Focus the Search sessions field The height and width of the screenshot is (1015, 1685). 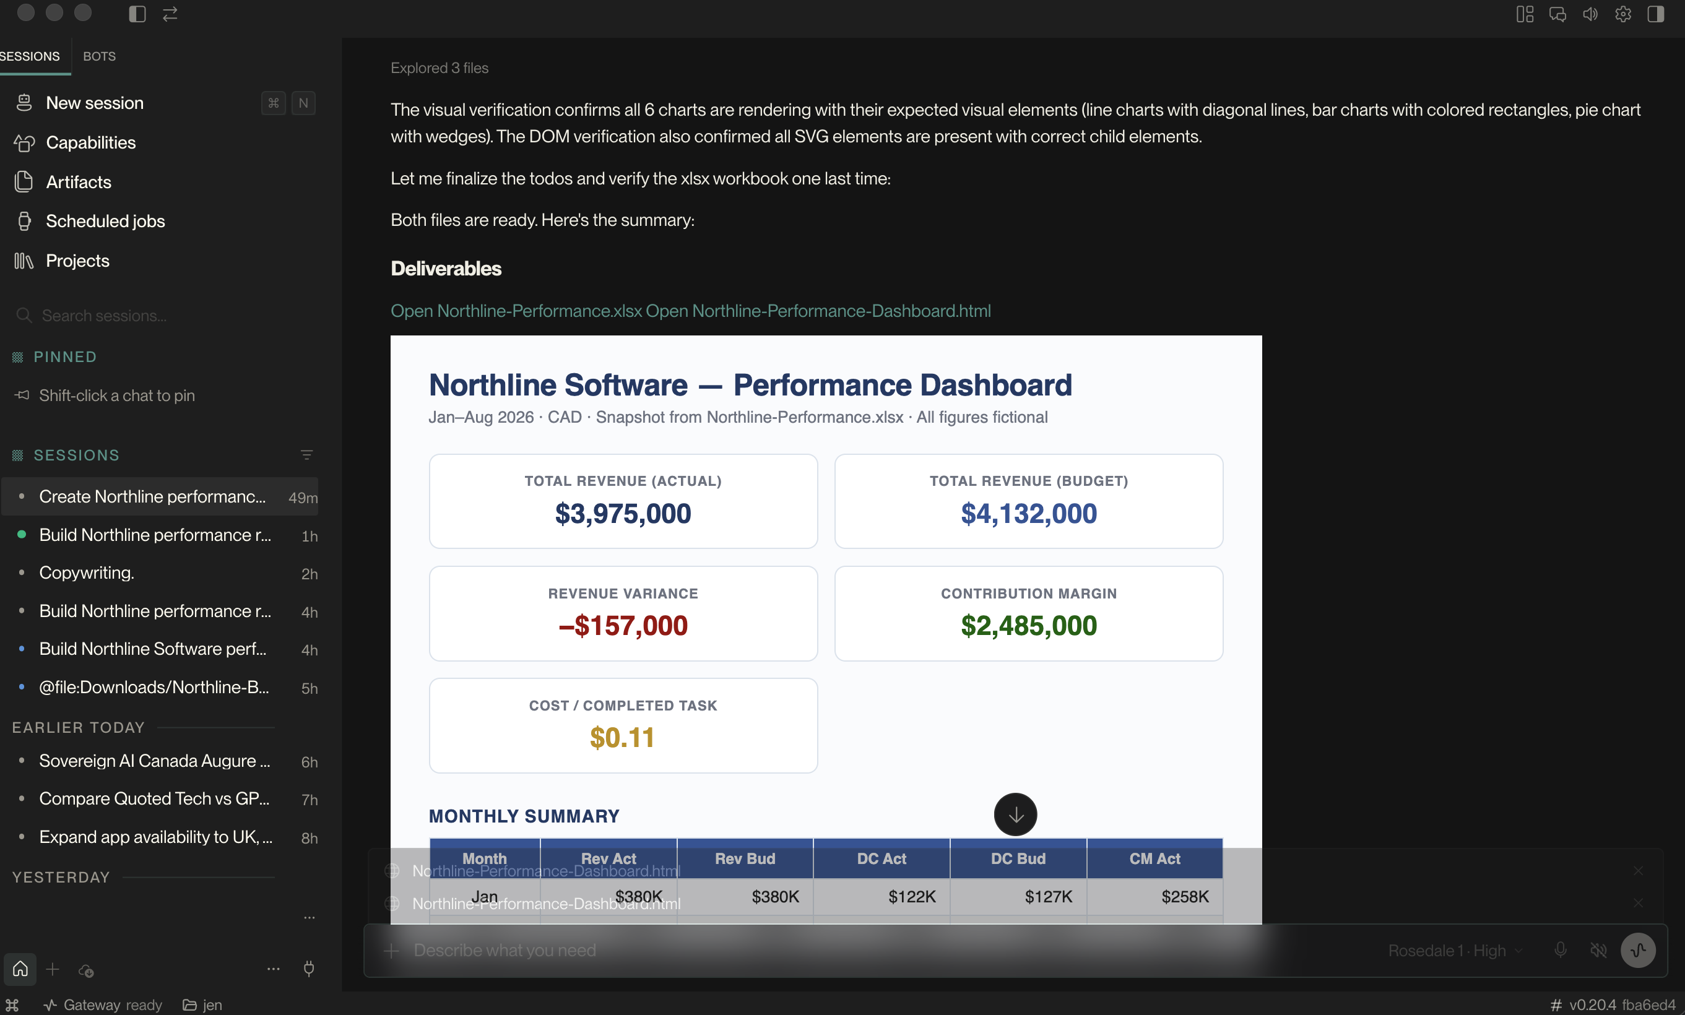(x=164, y=315)
